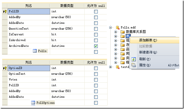184x109 pixels.
Task: Click 允许为 null header of PollOptions table
Action: coord(96,62)
